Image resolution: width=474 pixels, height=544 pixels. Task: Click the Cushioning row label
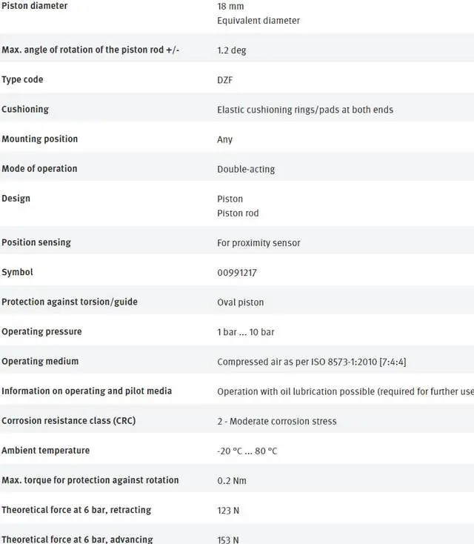25,110
